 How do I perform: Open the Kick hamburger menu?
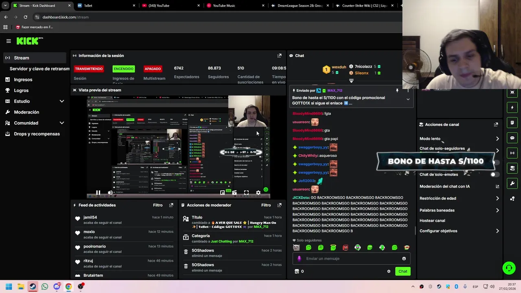[9, 41]
